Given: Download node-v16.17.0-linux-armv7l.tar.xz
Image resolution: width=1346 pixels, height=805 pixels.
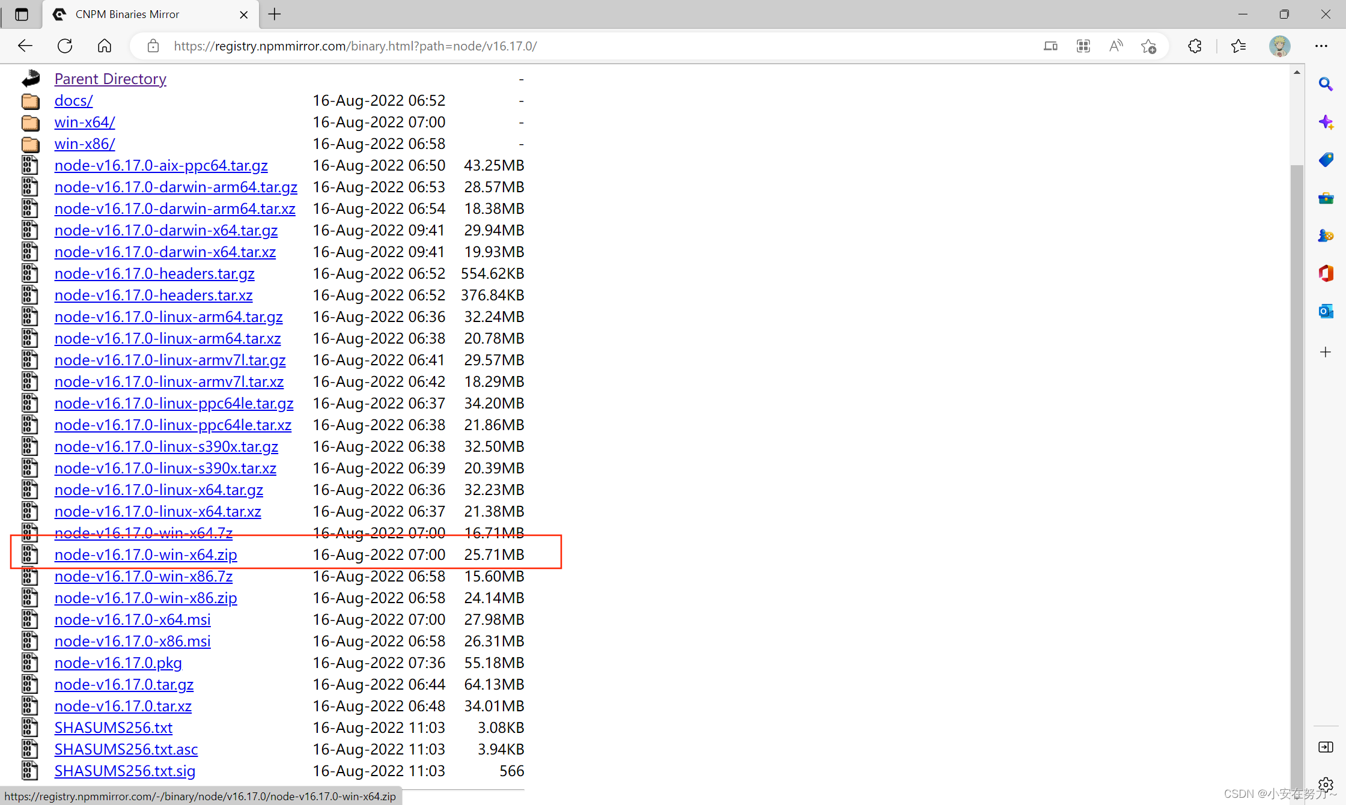Looking at the screenshot, I should (x=169, y=382).
